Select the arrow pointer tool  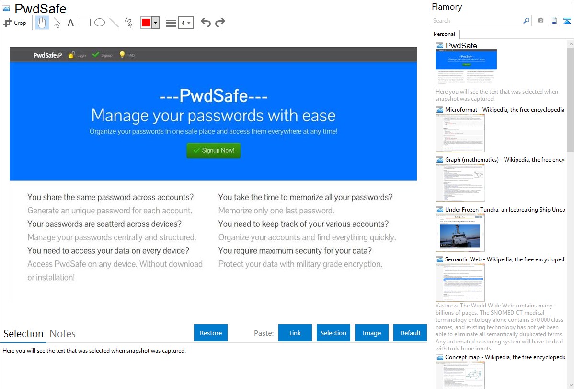[x=57, y=23]
